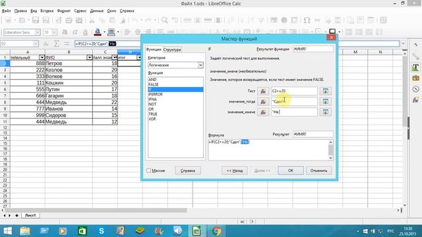
Task: Click the Function Wizard fx icon in formula bar
Action: tap(46, 43)
